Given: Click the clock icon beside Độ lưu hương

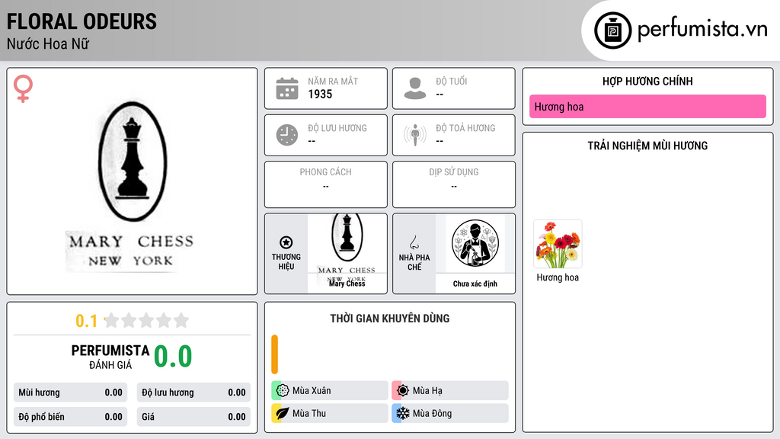Looking at the screenshot, I should (287, 135).
